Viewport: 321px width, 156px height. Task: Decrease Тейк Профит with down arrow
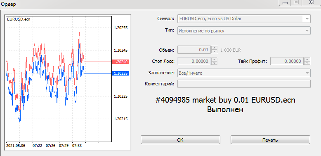[307, 63]
